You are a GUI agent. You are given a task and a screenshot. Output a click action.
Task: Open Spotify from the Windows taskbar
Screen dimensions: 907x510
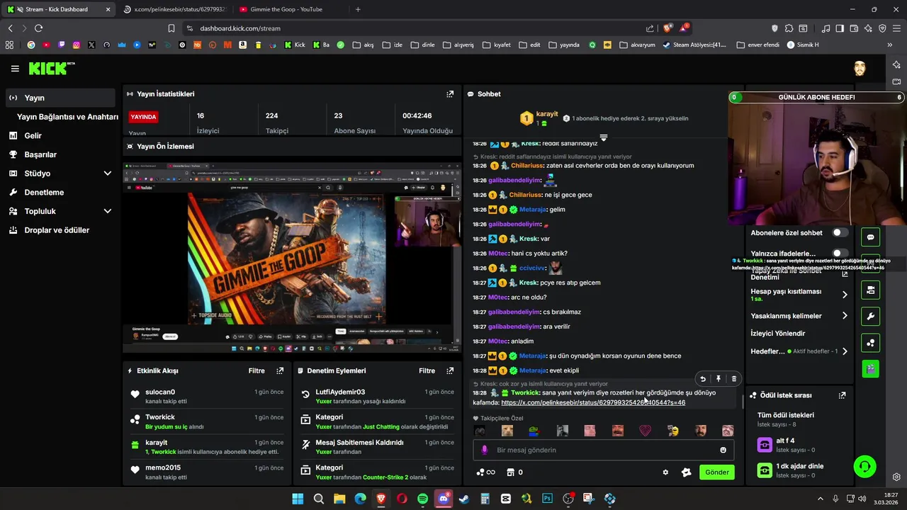422,499
